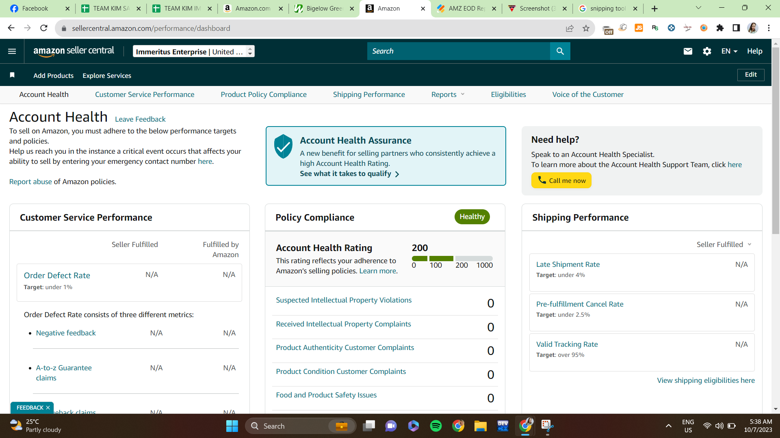Image resolution: width=780 pixels, height=438 pixels.
Task: Open Valid Tracking Rate details
Action: pos(567,344)
